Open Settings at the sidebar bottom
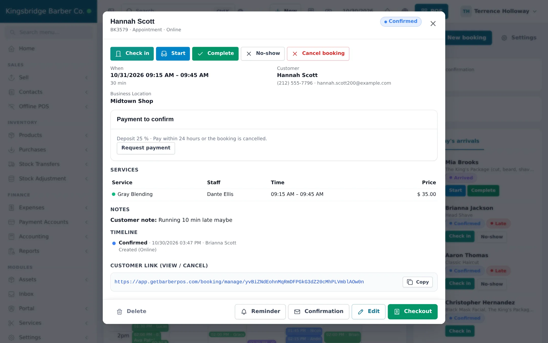This screenshot has width=548, height=343. [x=48, y=337]
